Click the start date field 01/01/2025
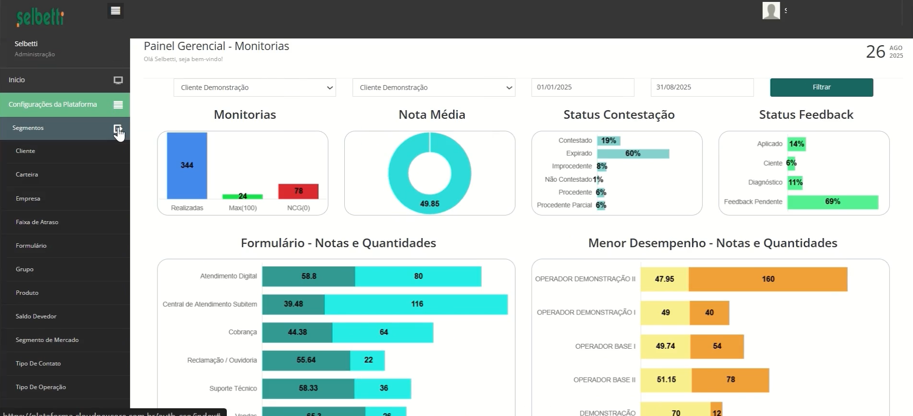The width and height of the screenshot is (913, 416). (x=582, y=88)
